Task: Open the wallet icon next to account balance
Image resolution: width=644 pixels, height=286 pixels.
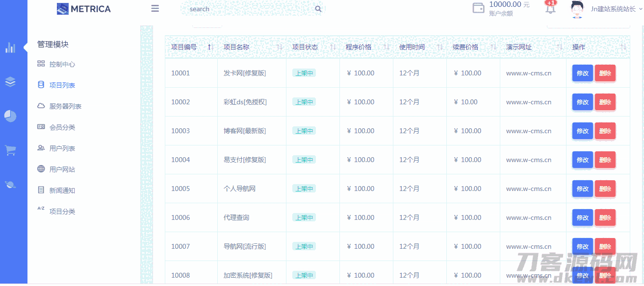Action: (478, 8)
